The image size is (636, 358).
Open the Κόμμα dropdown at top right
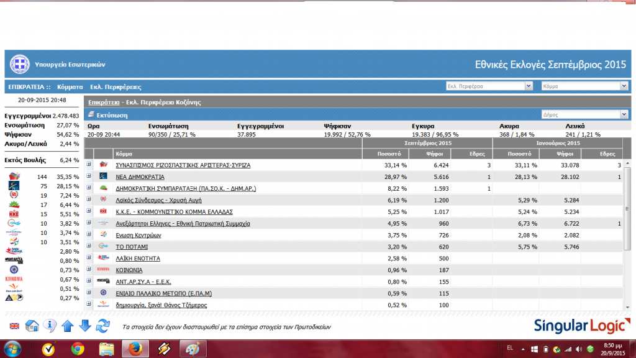585,86
